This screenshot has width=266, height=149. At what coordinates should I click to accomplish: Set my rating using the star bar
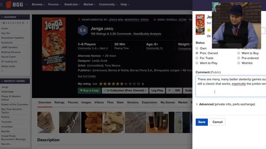pyautogui.click(x=120, y=84)
